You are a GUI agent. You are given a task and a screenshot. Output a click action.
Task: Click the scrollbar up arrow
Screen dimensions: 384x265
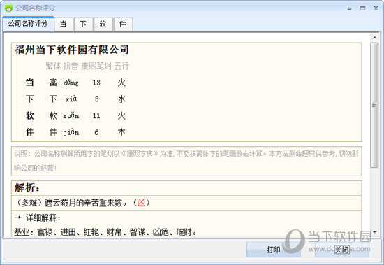tap(374, 38)
